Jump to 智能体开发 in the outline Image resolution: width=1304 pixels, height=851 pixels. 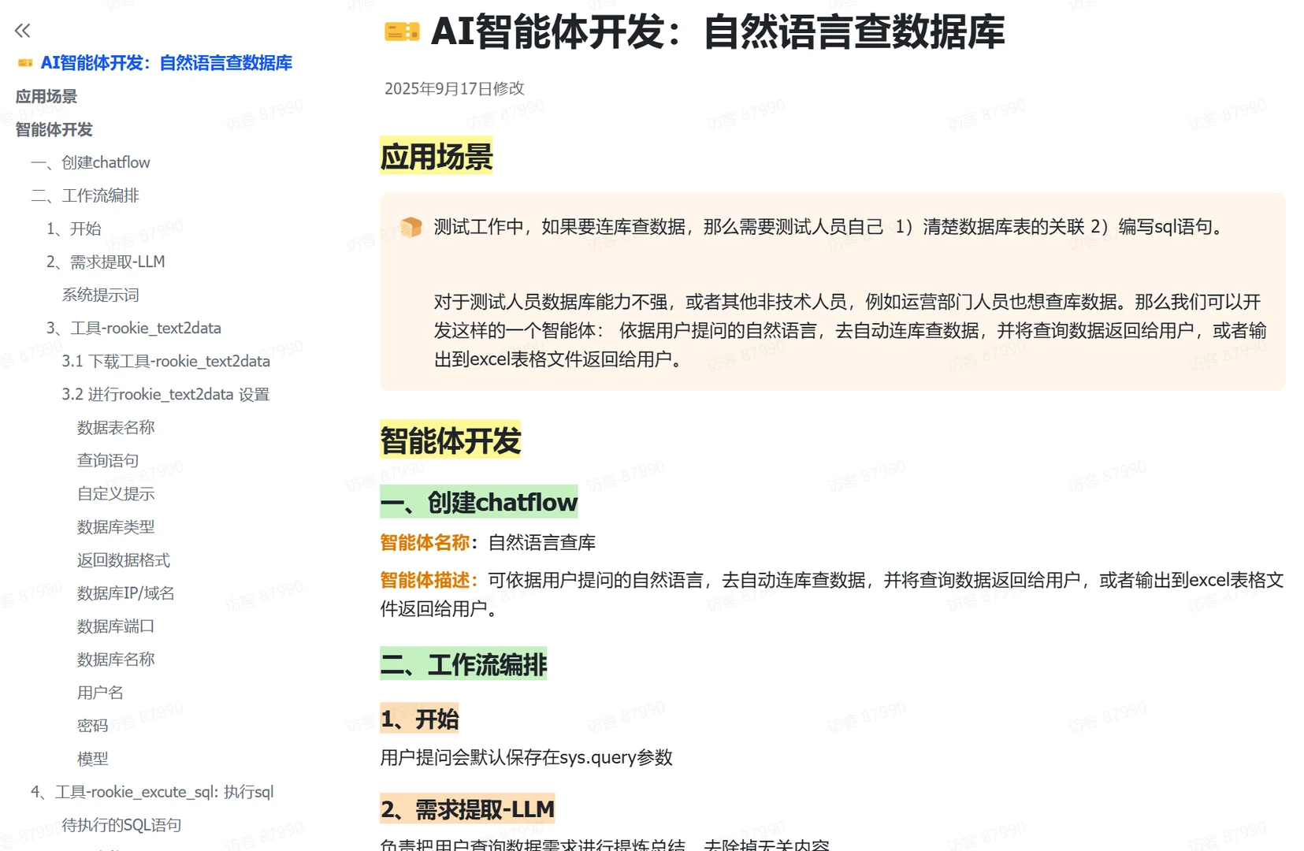(x=54, y=129)
